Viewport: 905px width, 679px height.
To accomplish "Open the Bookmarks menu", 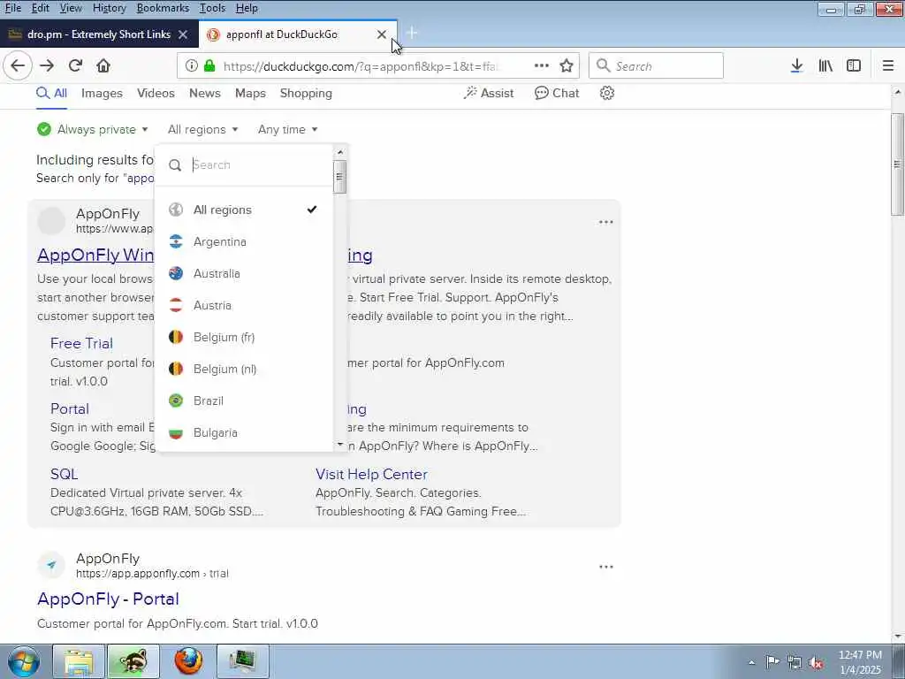I will click(x=163, y=8).
